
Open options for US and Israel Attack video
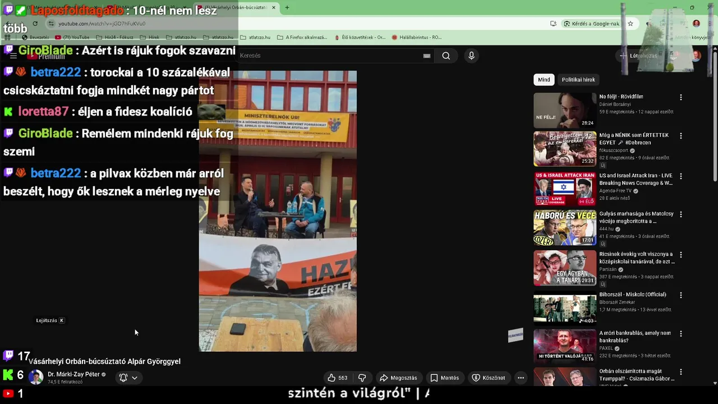pos(681,176)
